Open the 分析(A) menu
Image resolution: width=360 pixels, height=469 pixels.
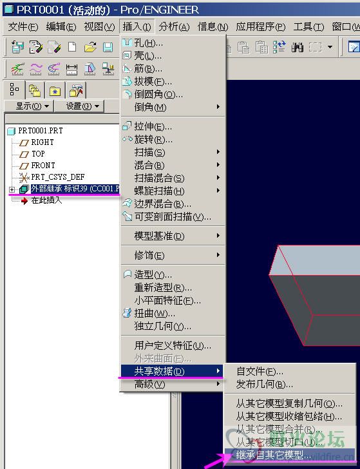[x=175, y=27]
